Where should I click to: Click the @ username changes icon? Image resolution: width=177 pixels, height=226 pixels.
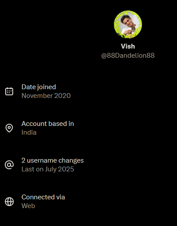point(9,165)
